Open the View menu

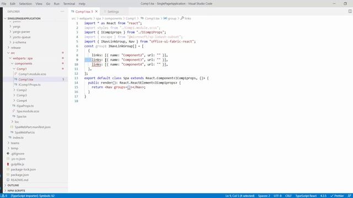(39, 4)
